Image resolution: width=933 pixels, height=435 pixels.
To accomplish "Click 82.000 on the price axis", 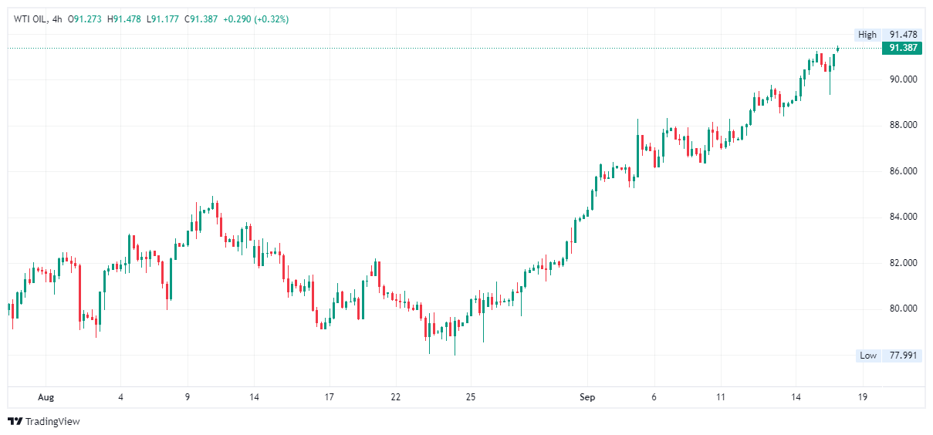I will coord(903,263).
